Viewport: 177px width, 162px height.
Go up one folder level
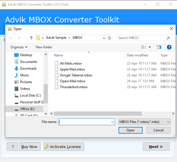coord(31,38)
